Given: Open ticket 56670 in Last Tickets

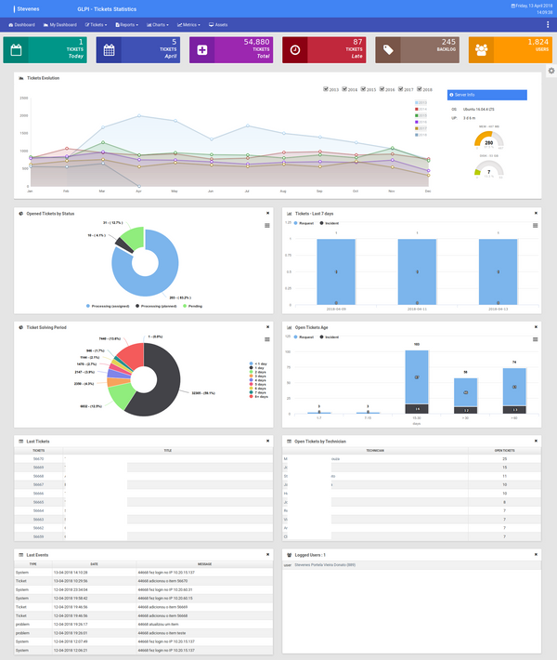Looking at the screenshot, I should (x=38, y=459).
